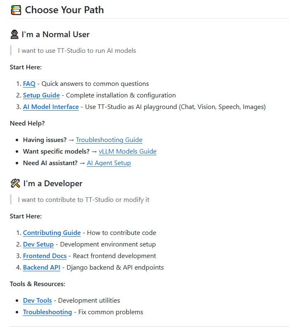
Task: Click the run AI models blockquote text
Action: 77,51
